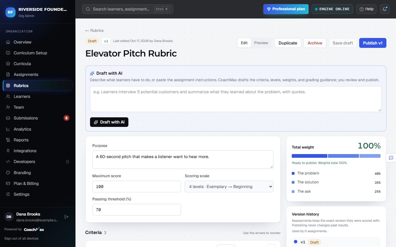396x247 pixels.
Task: Click the Curricula layers icon
Action: 8,64
